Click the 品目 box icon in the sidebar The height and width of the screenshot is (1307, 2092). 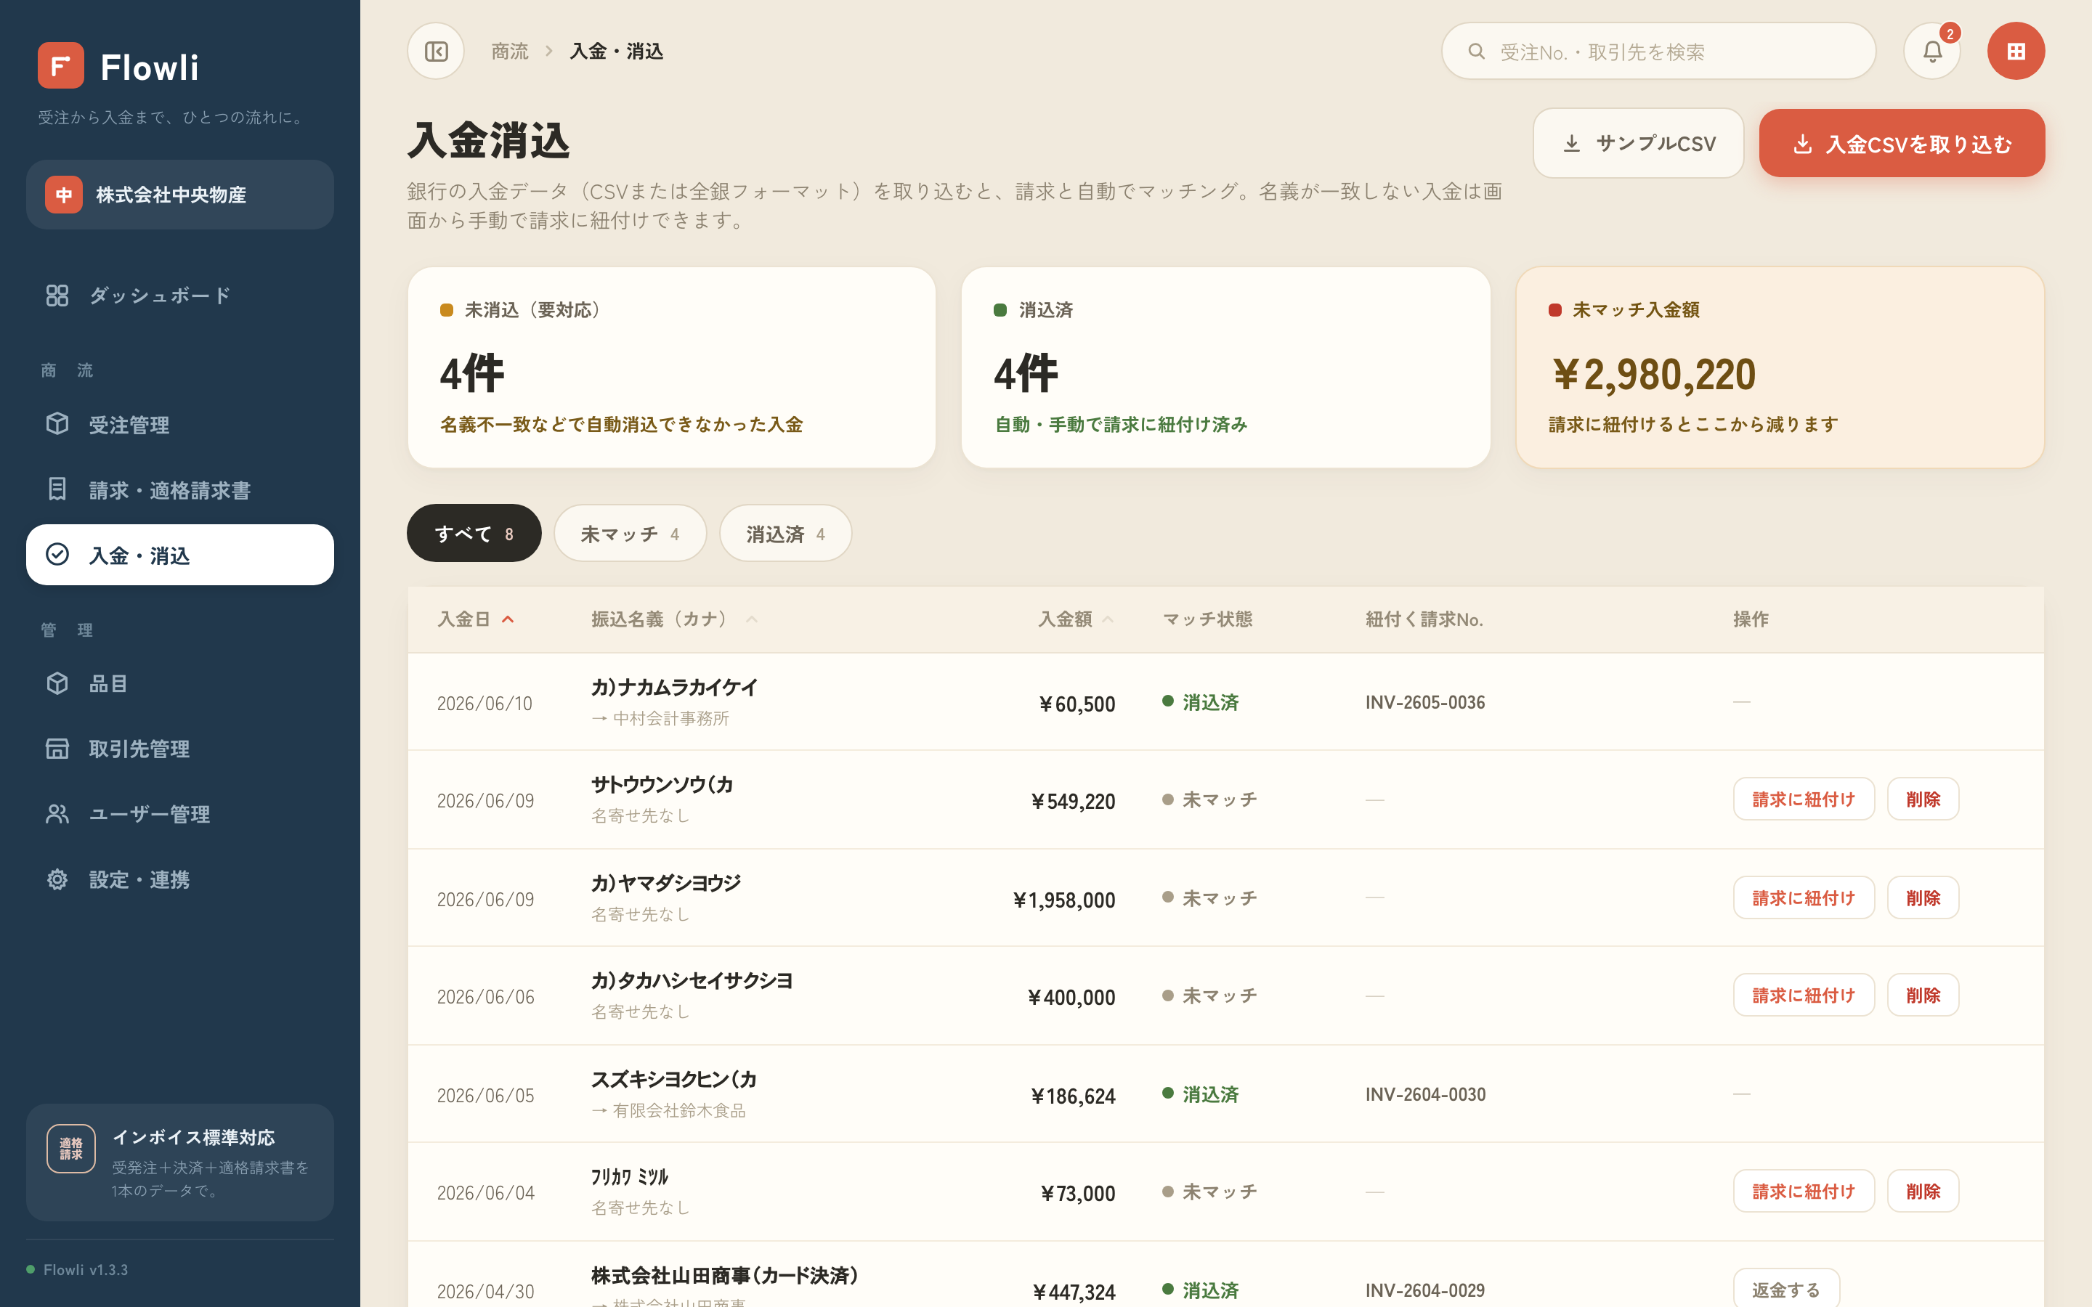[57, 684]
